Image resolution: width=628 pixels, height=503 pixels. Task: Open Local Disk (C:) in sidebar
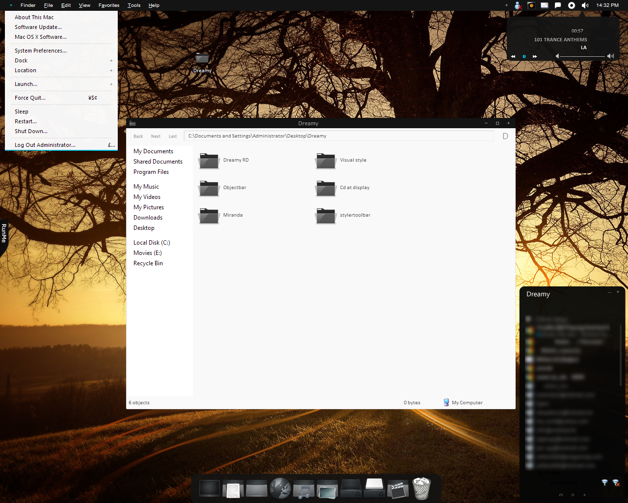tap(152, 243)
